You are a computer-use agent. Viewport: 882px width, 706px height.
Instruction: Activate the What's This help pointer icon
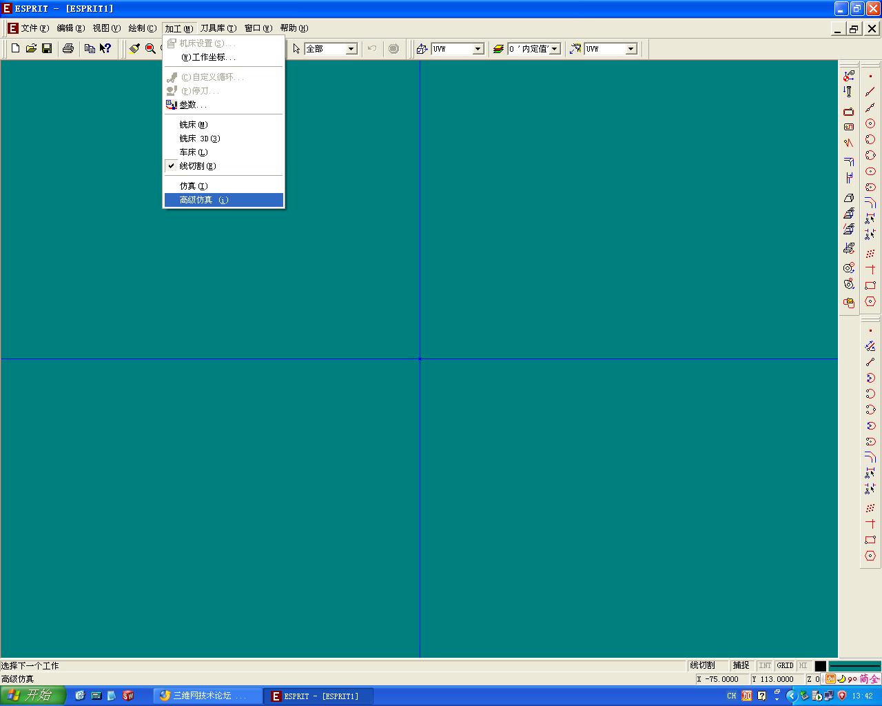[105, 49]
